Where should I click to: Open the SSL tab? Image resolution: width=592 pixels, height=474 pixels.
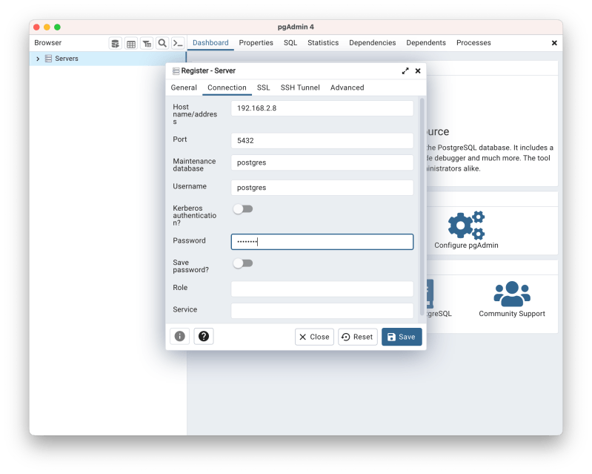click(x=264, y=88)
